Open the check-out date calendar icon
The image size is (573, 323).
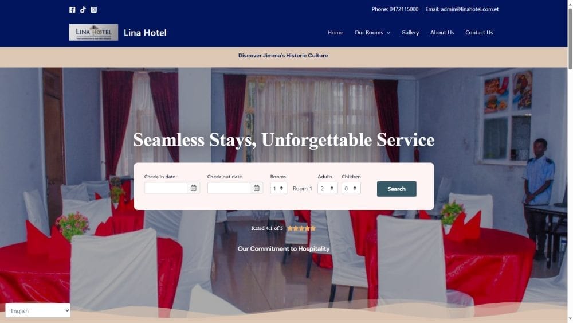(257, 188)
